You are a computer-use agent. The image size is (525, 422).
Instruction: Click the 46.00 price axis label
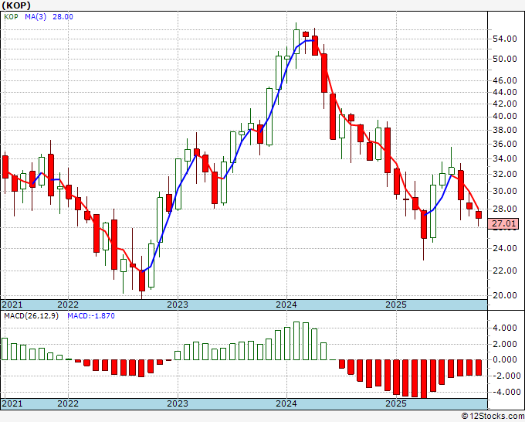(x=505, y=80)
